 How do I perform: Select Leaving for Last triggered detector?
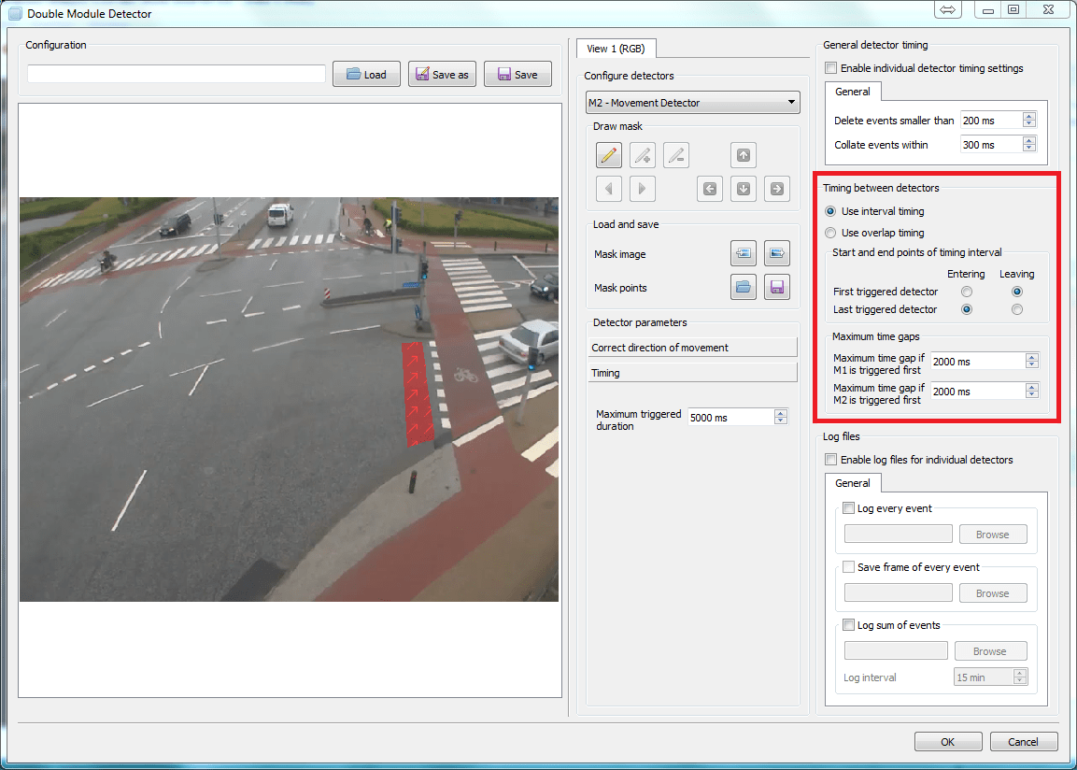point(1017,309)
